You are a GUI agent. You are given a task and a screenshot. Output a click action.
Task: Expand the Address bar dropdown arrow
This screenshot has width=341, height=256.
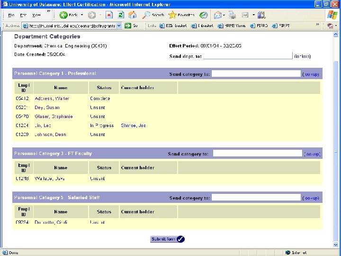(x=119, y=26)
